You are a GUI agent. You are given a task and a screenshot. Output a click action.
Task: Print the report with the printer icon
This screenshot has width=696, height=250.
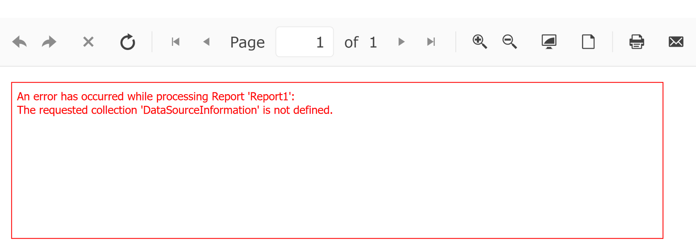coord(637,42)
